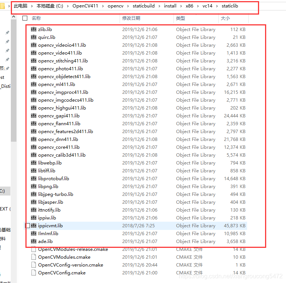Click the libprotobuf.lib file icon
The image size is (286, 283).
[x=34, y=178]
